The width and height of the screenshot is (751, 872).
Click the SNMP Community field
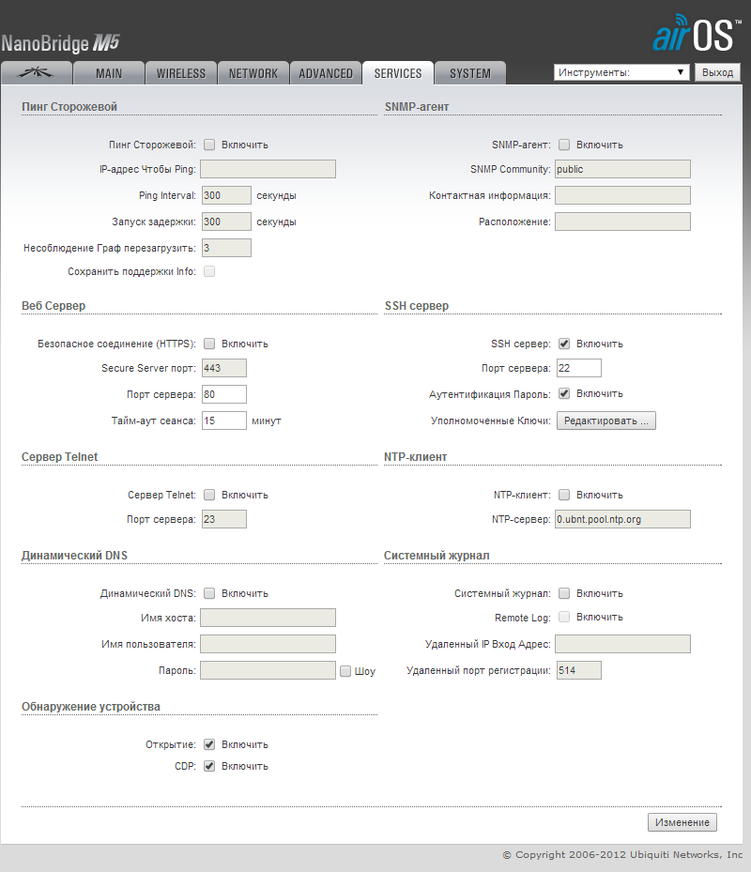[623, 169]
